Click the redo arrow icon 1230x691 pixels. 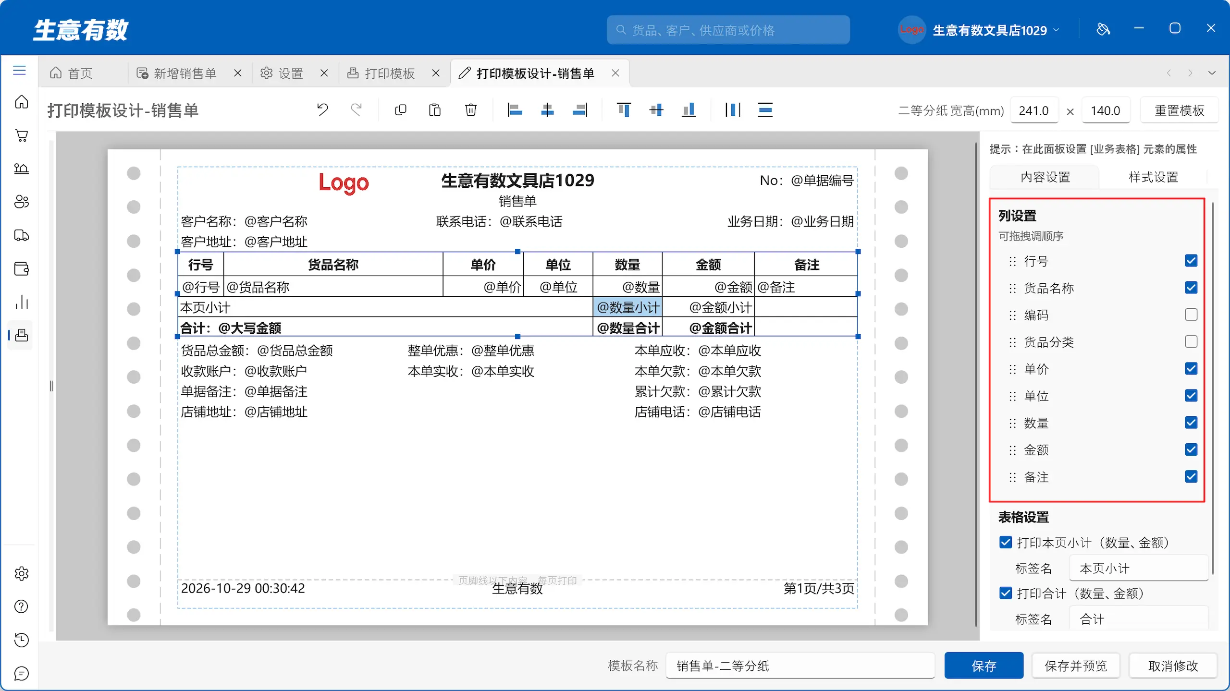[356, 110]
